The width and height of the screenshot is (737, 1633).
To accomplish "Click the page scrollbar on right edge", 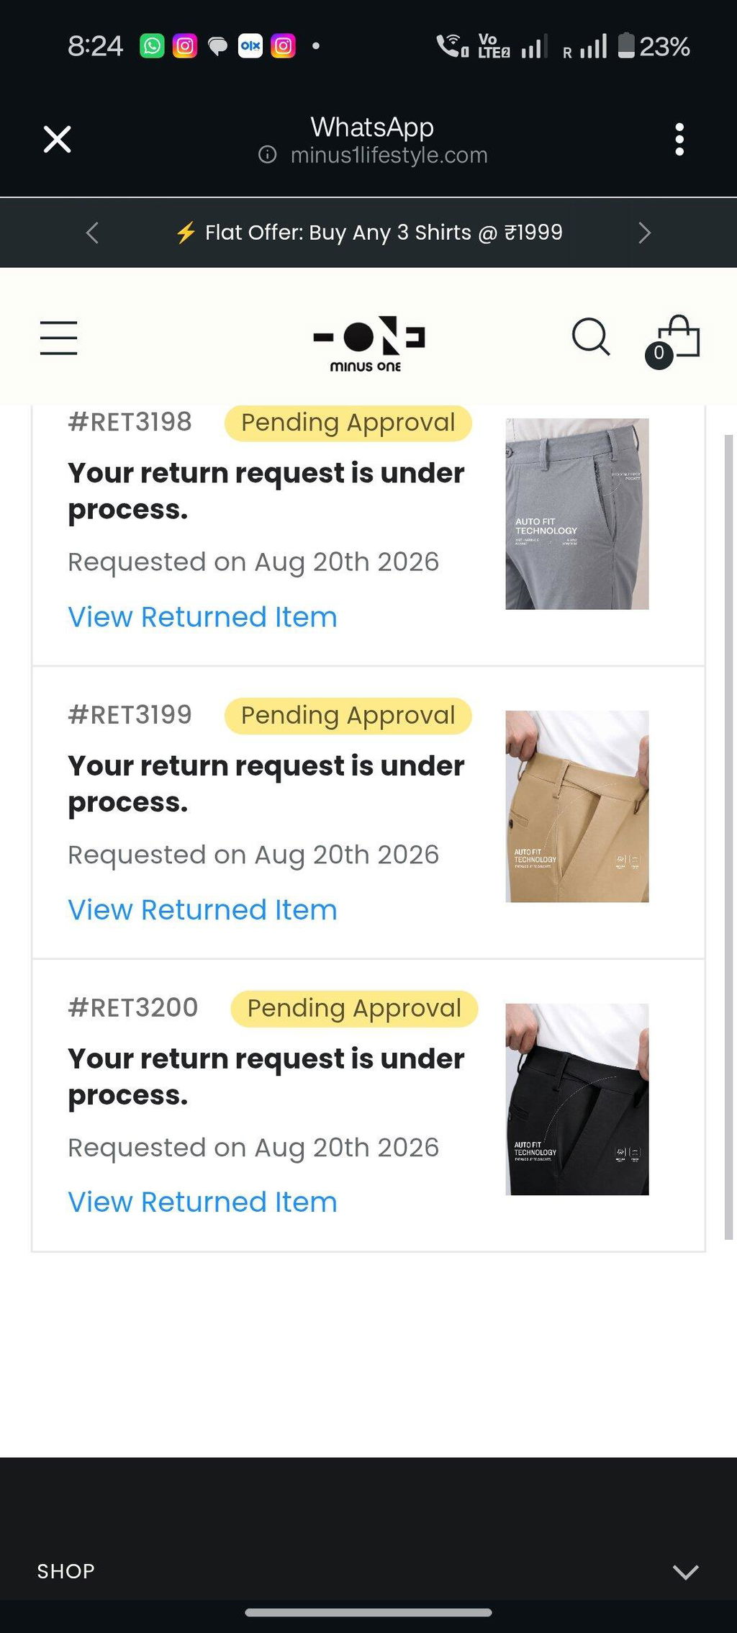I will coord(728,837).
